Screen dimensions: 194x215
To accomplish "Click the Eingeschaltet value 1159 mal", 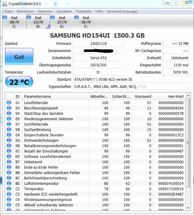I will pyautogui.click(x=176, y=65).
